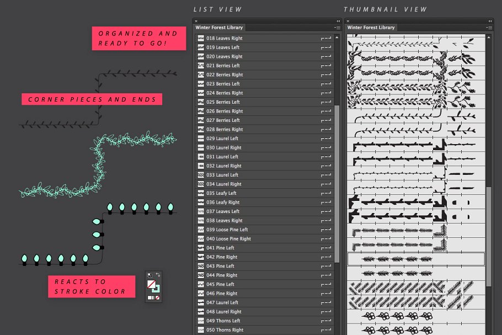This screenshot has height=335, width=502.
Task: Click the Default Fill and Stroke icon
Action: click(x=149, y=275)
